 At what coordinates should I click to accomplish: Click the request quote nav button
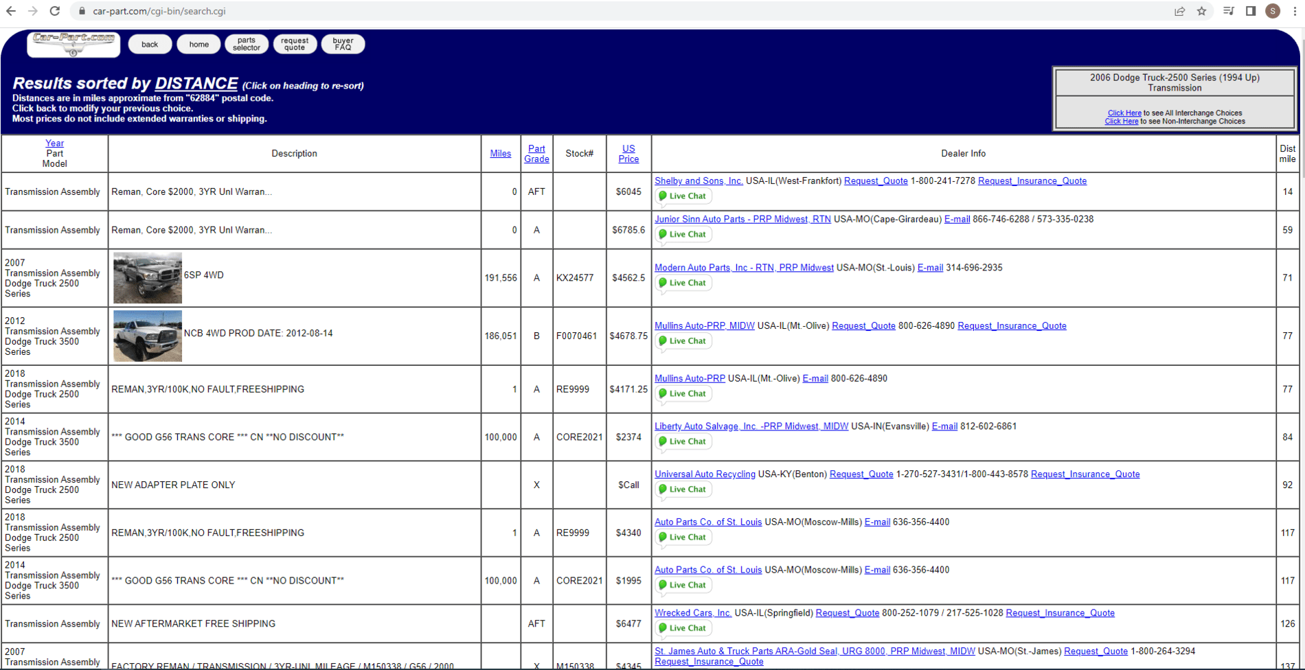point(295,44)
